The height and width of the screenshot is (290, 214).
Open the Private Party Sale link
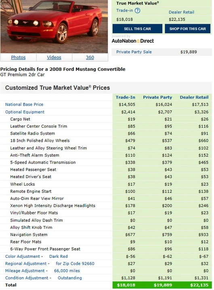click(134, 52)
